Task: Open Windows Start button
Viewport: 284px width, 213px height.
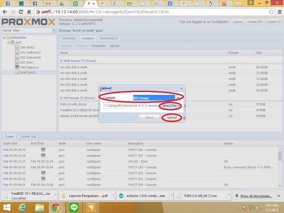Action: 7,207
